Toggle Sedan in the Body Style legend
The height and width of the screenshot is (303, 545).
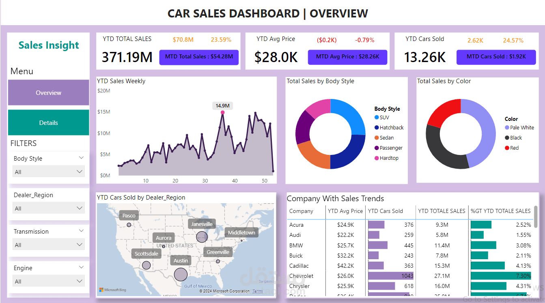pyautogui.click(x=377, y=137)
